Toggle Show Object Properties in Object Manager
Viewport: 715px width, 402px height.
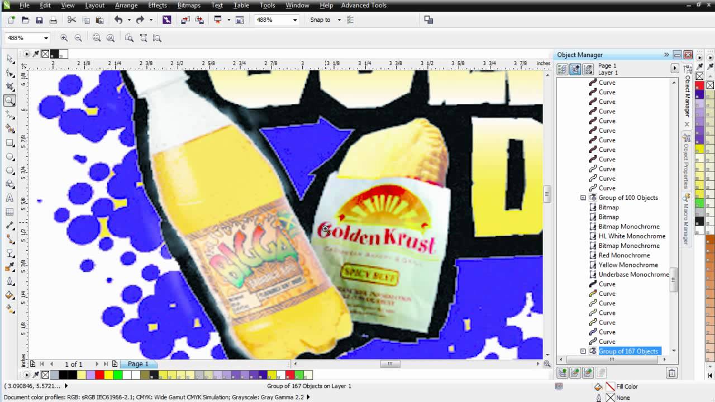(562, 69)
